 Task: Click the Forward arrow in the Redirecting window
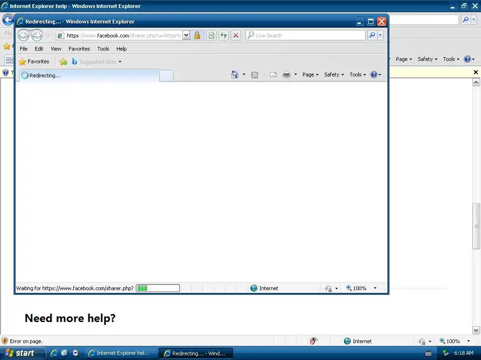coord(37,36)
